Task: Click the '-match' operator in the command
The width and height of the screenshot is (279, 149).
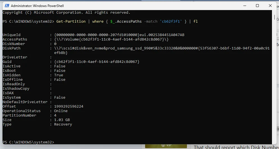Action: pyautogui.click(x=151, y=22)
